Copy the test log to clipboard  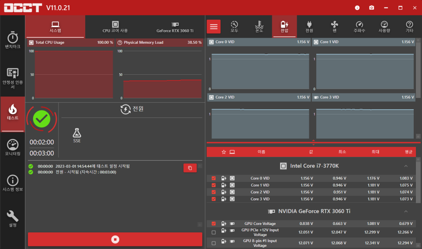[190, 168]
